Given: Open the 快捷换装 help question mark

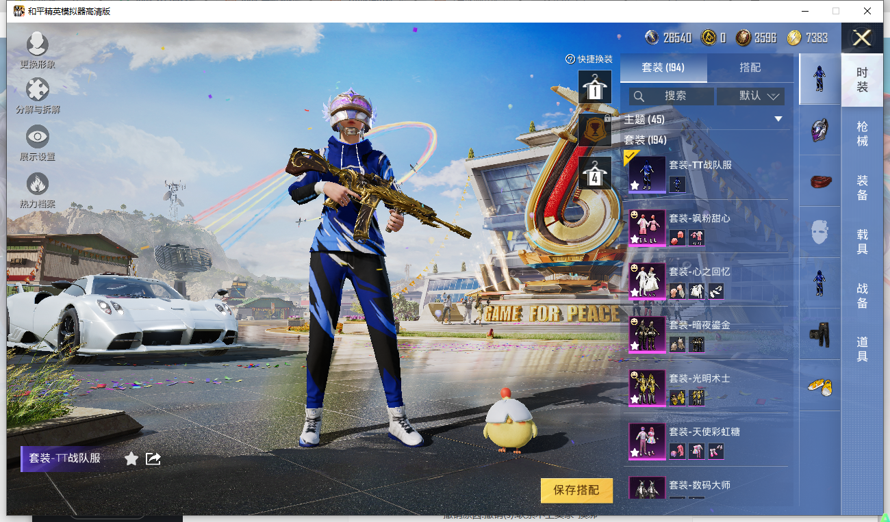Looking at the screenshot, I should click(x=570, y=60).
